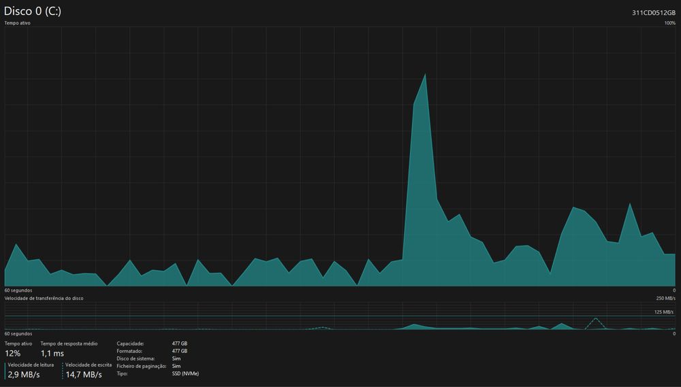Click the Formatado label
Viewport: 681px width, 387px height.
pos(129,351)
